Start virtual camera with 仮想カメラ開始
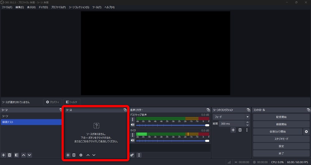311x165 pixels. tap(278, 131)
